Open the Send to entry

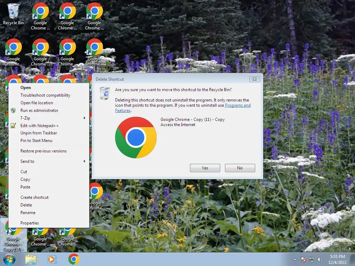(49, 161)
